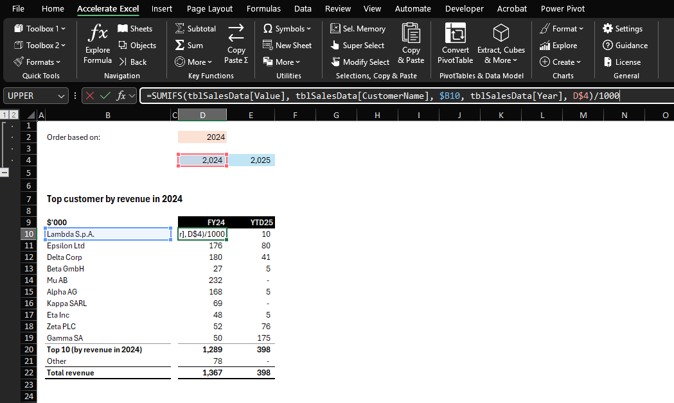Open the Name Box dropdown arrow
The width and height of the screenshot is (674, 403).
point(61,96)
